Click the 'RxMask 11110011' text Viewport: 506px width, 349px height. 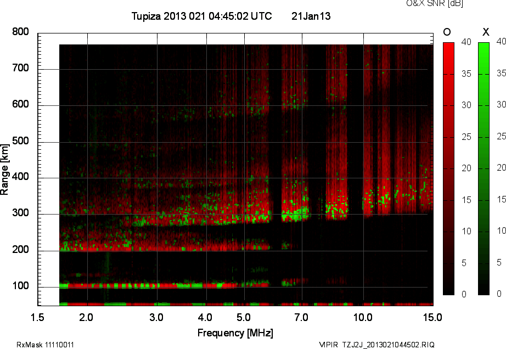[x=45, y=345]
